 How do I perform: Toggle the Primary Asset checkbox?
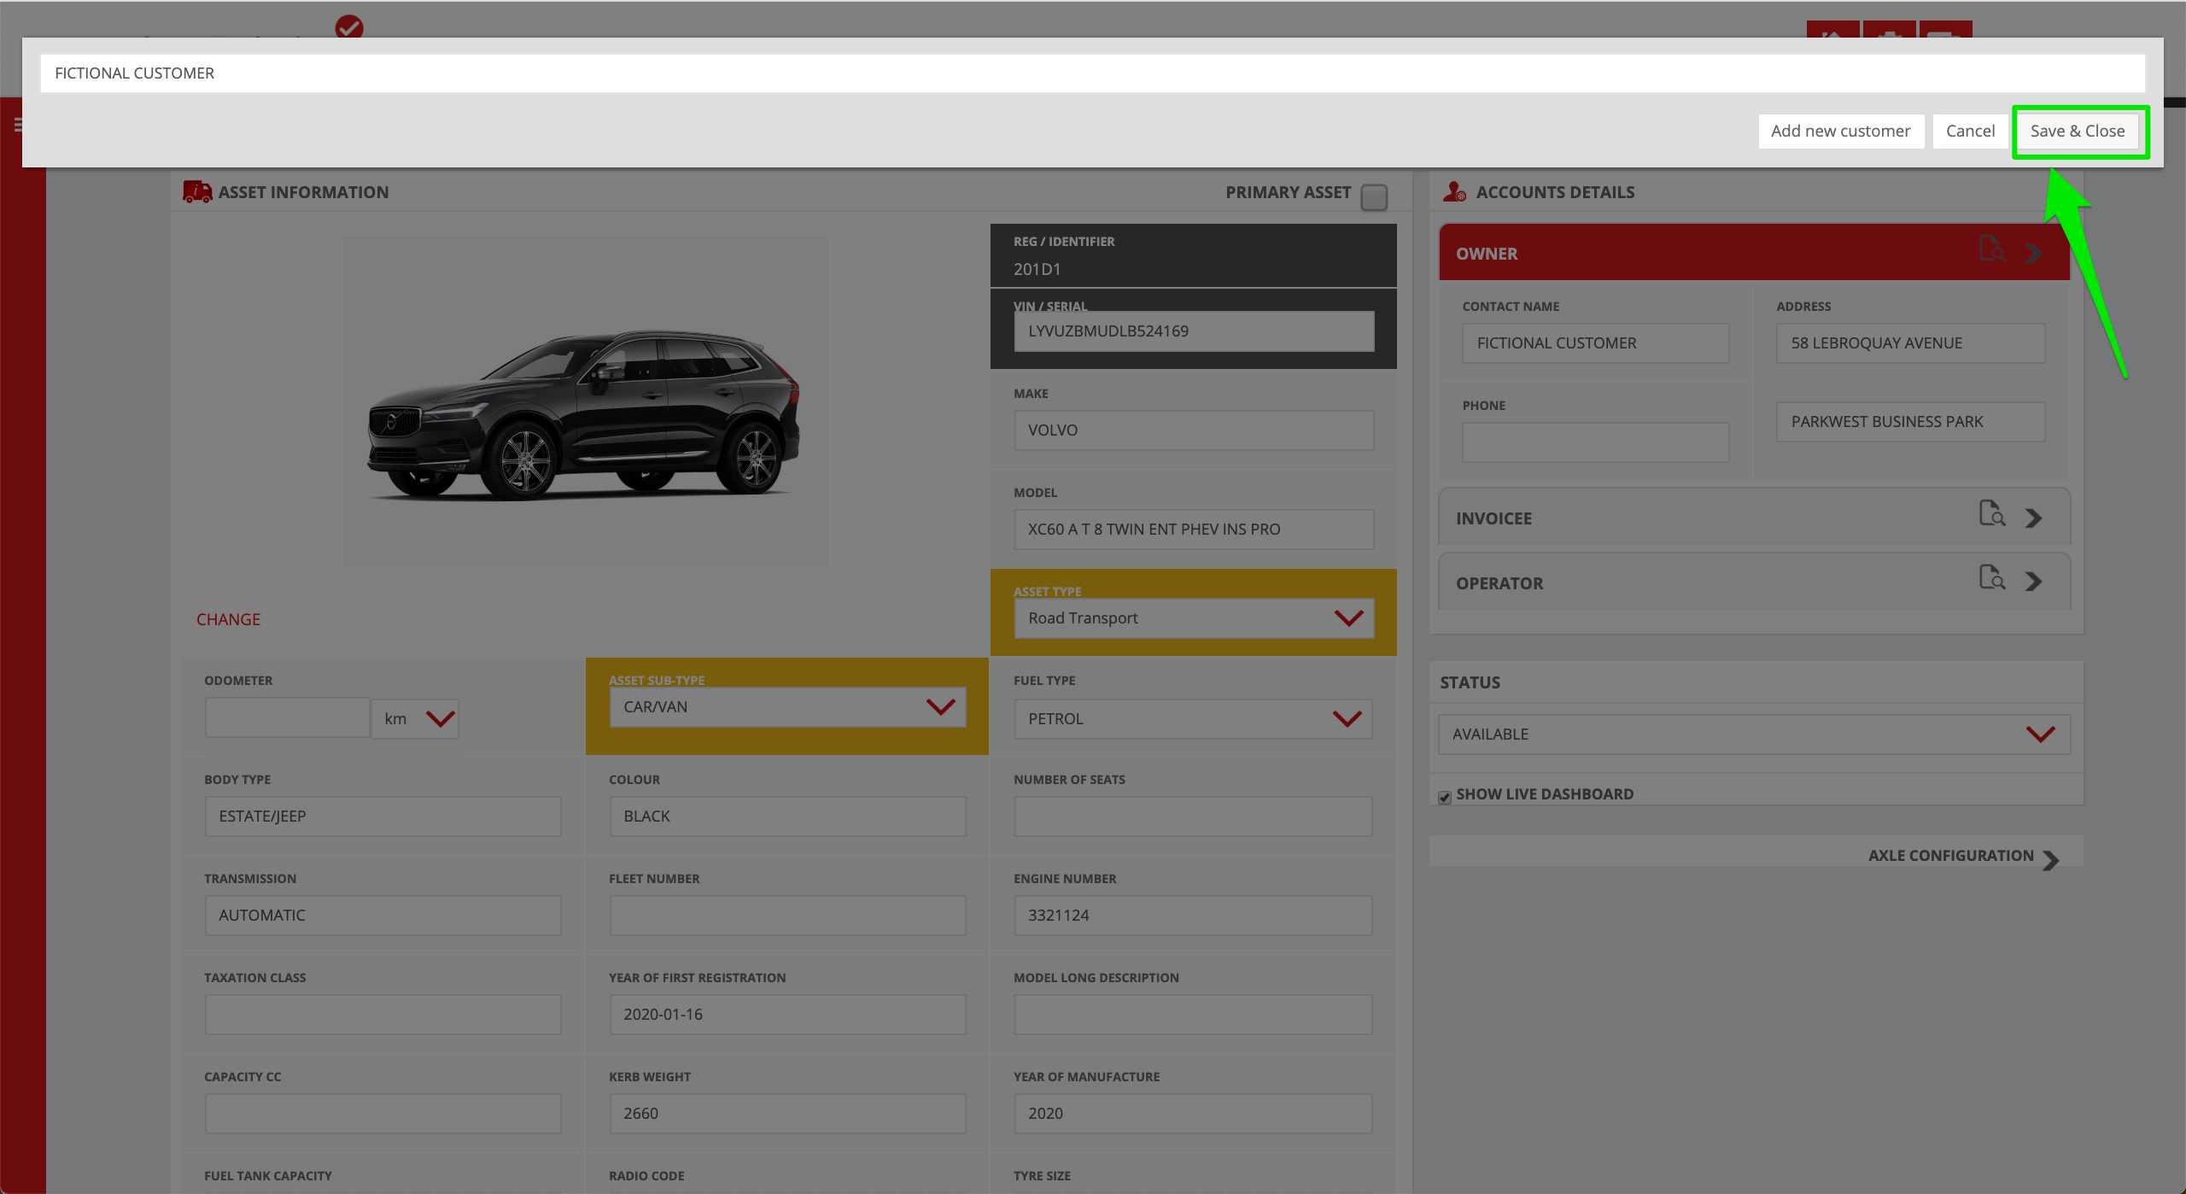[x=1374, y=197]
